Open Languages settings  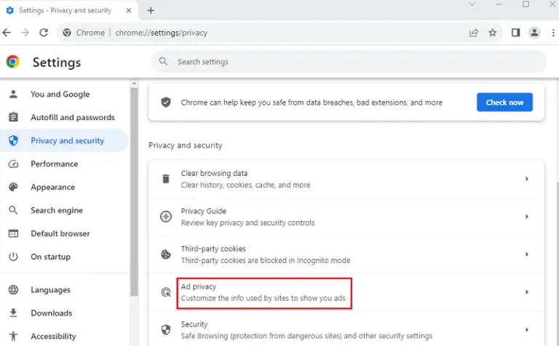[x=64, y=290]
